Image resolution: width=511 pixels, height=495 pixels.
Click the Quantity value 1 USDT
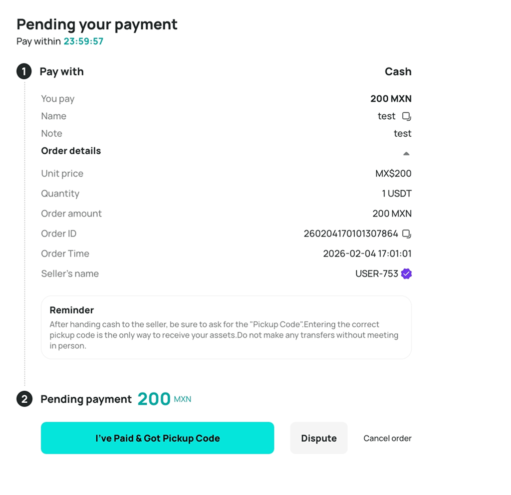pos(397,194)
